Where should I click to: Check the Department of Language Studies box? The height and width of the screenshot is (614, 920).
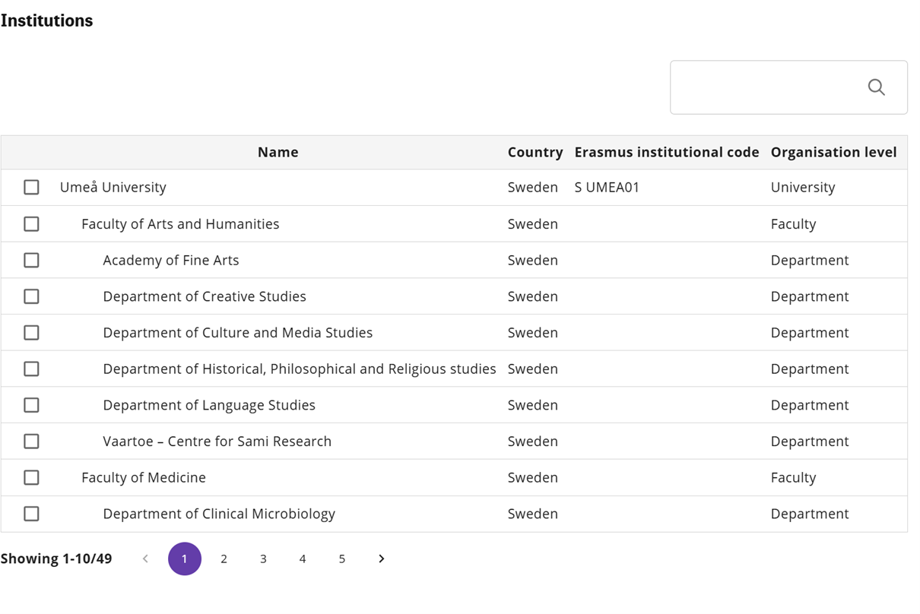(x=31, y=405)
